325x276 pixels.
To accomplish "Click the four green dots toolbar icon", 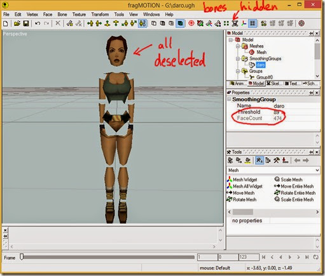I will [x=226, y=23].
